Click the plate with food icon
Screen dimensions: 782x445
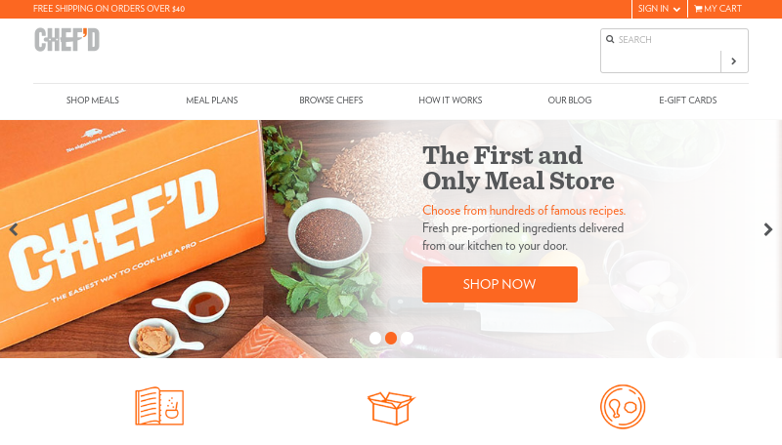coord(623,407)
